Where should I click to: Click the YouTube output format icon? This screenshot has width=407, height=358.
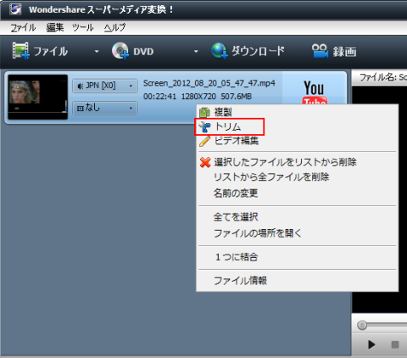pos(315,92)
